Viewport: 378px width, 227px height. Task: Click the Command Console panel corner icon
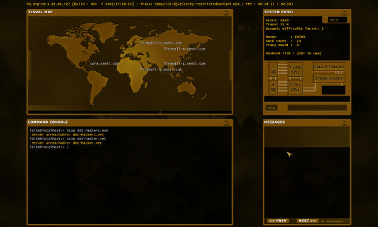click(x=226, y=123)
